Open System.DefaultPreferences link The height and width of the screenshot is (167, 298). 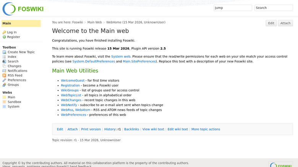pyautogui.click(x=94, y=62)
